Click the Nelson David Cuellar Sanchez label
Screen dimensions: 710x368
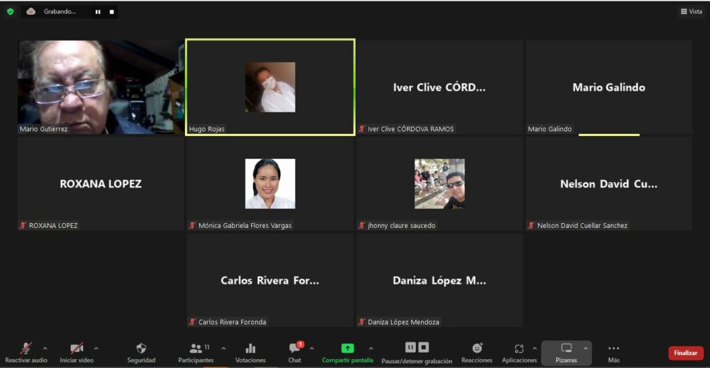582,225
